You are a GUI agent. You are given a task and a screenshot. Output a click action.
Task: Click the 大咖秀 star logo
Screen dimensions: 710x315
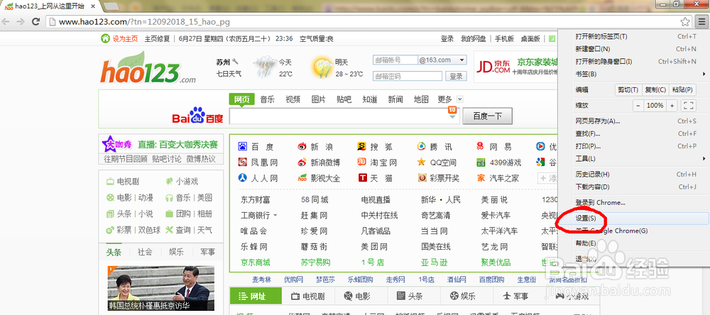point(117,145)
